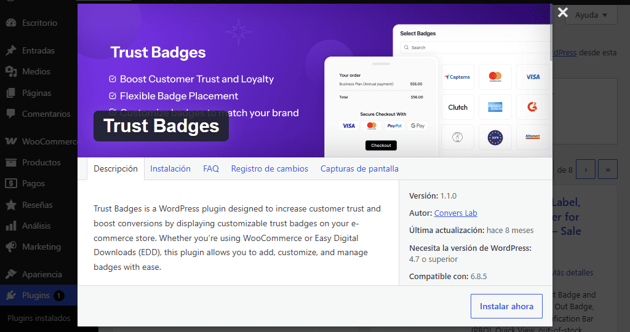Screen dimensions: 630x332
Task: Switch to the Descripción tab
Action: [x=116, y=168]
